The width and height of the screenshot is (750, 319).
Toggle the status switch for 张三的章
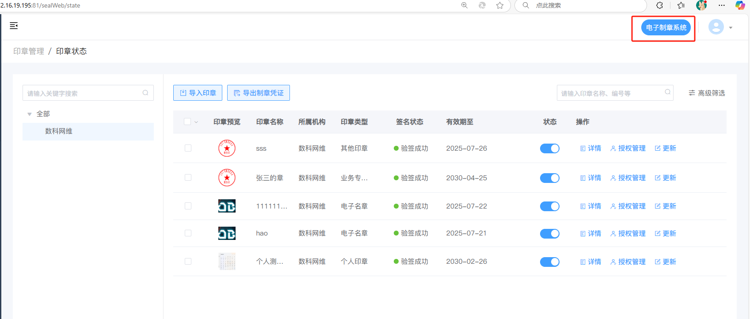pyautogui.click(x=550, y=178)
